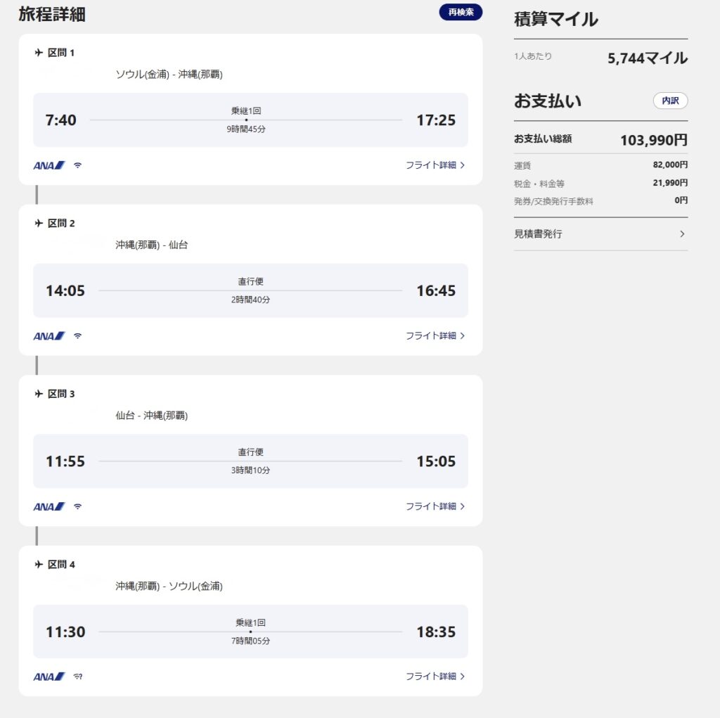The height and width of the screenshot is (718, 720).
Task: Click the ANA logo in 区間 3
Action: point(49,507)
